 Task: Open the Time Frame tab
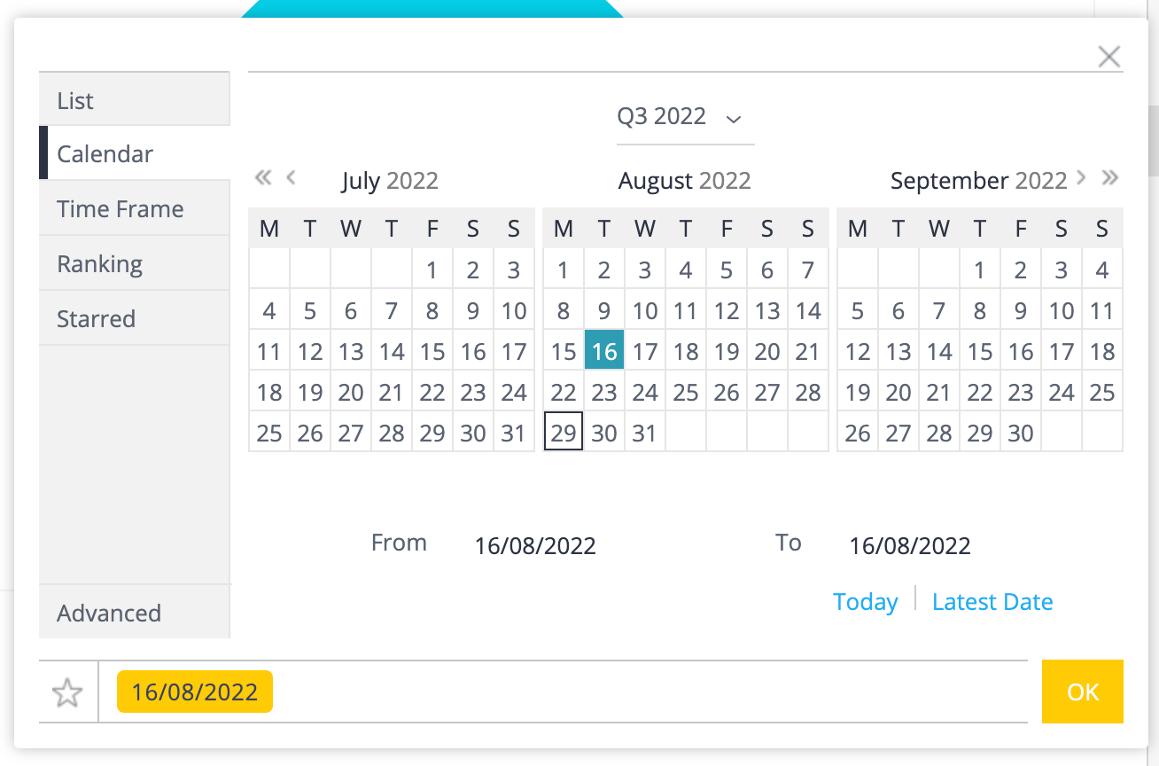click(134, 209)
